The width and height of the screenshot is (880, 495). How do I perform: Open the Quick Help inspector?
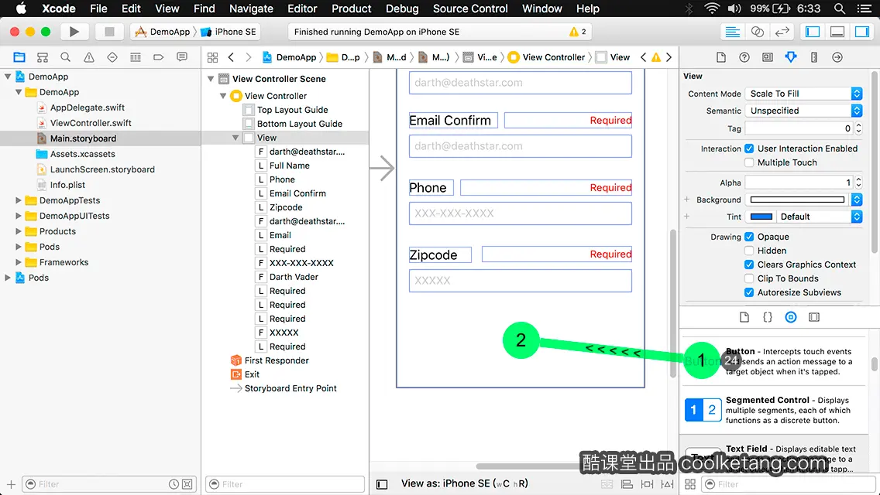click(x=744, y=57)
